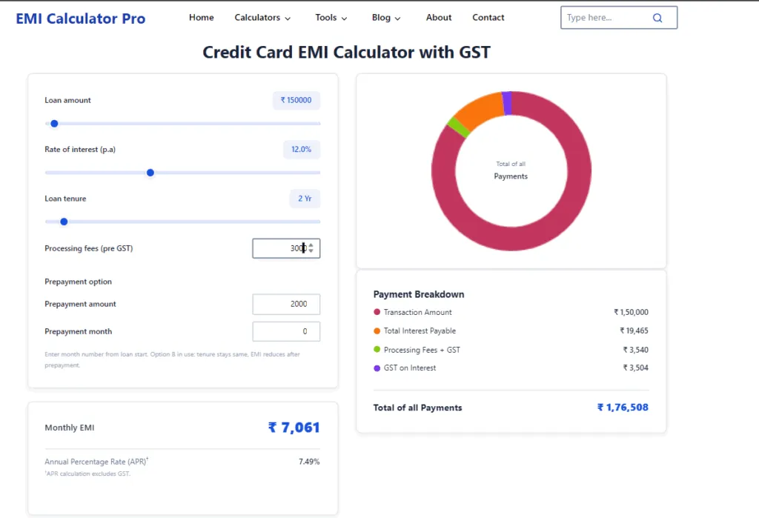Open the Contact page
The height and width of the screenshot is (518, 759).
click(x=488, y=17)
